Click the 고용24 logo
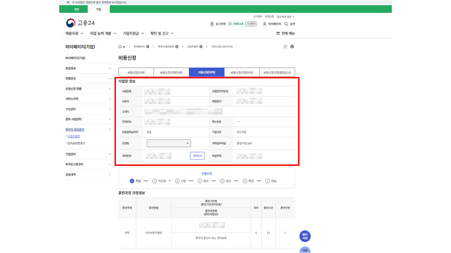The image size is (451, 253). click(x=80, y=23)
